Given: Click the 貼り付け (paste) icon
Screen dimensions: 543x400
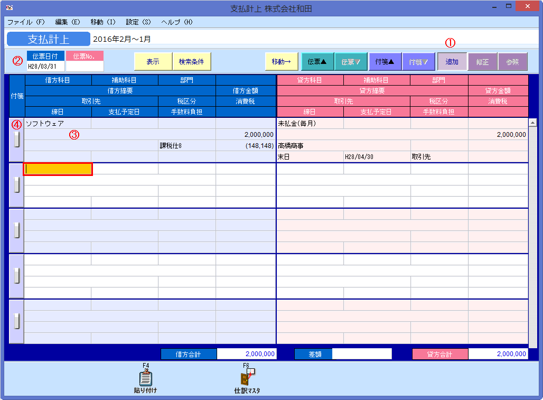Looking at the screenshot, I should (x=145, y=378).
